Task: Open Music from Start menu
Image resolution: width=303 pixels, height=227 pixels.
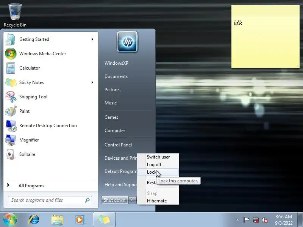Action: click(x=111, y=103)
